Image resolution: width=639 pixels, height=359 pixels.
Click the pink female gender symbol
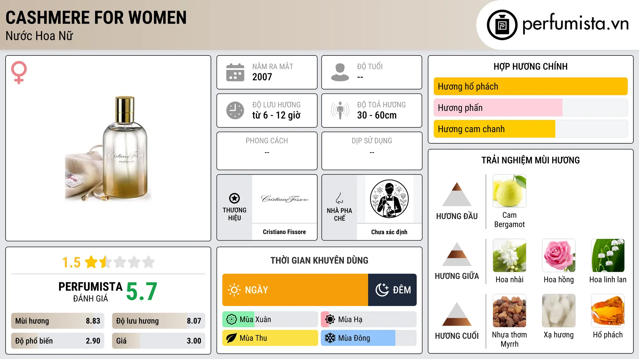[x=19, y=73]
